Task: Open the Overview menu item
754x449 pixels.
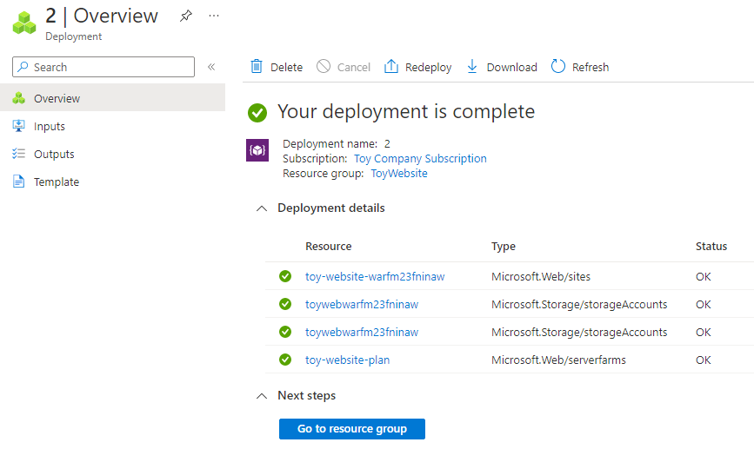Action: [112, 97]
